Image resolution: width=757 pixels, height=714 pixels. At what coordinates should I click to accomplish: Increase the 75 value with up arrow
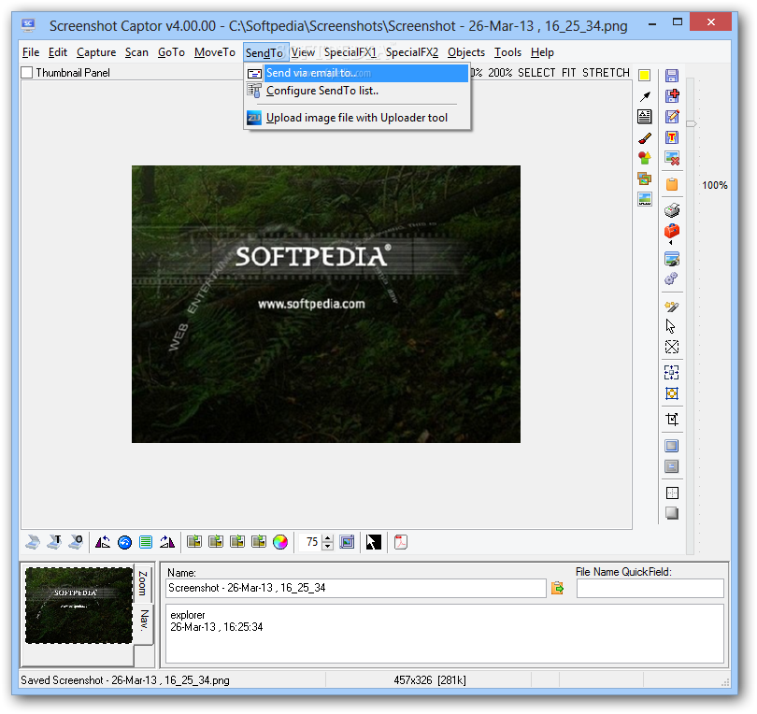328,538
